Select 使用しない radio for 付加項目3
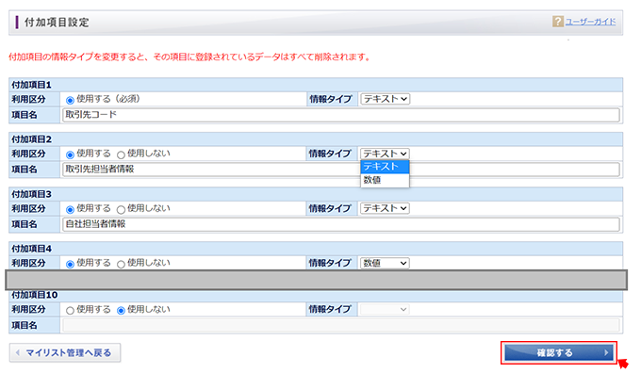641x373 pixels. (x=121, y=209)
